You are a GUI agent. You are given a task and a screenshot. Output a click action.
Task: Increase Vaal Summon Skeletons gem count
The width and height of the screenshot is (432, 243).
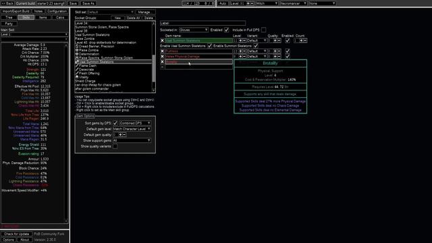coord(301,40)
